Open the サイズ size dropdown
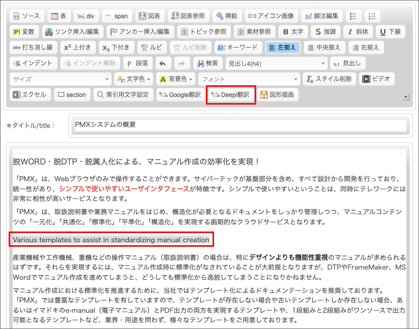This screenshot has width=419, height=329. pyautogui.click(x=60, y=79)
